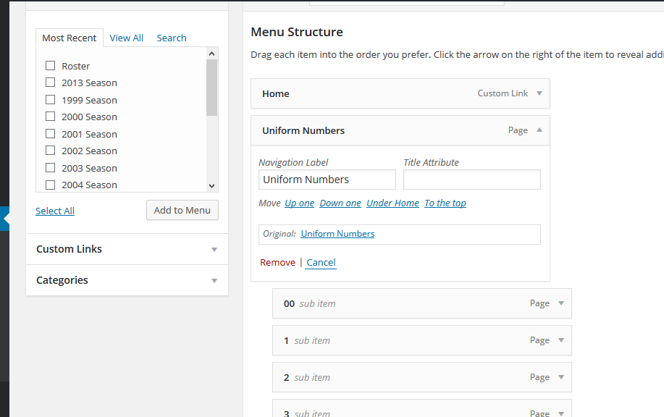The height and width of the screenshot is (417, 664).
Task: Expand the 1 sub item arrow
Action: pos(560,340)
